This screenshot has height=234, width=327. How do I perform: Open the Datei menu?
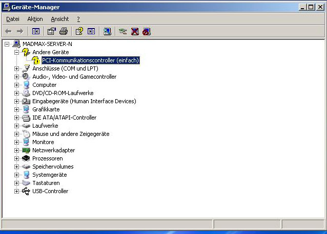coord(13,19)
